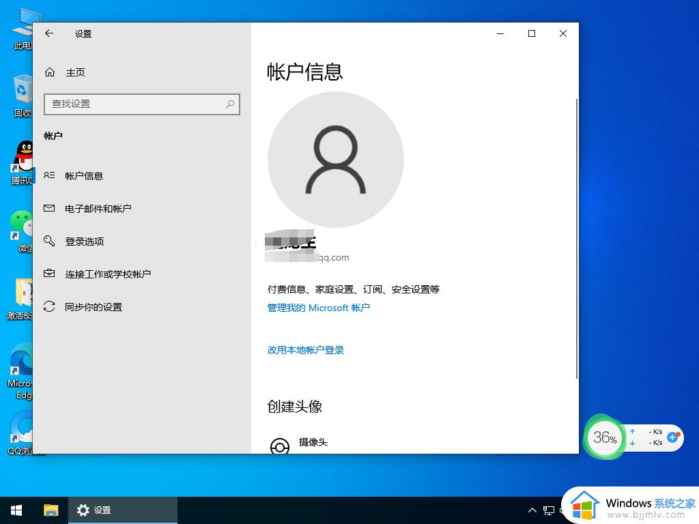
Task: Open the QQ浏览器 desktop shortcut
Action: point(20,432)
